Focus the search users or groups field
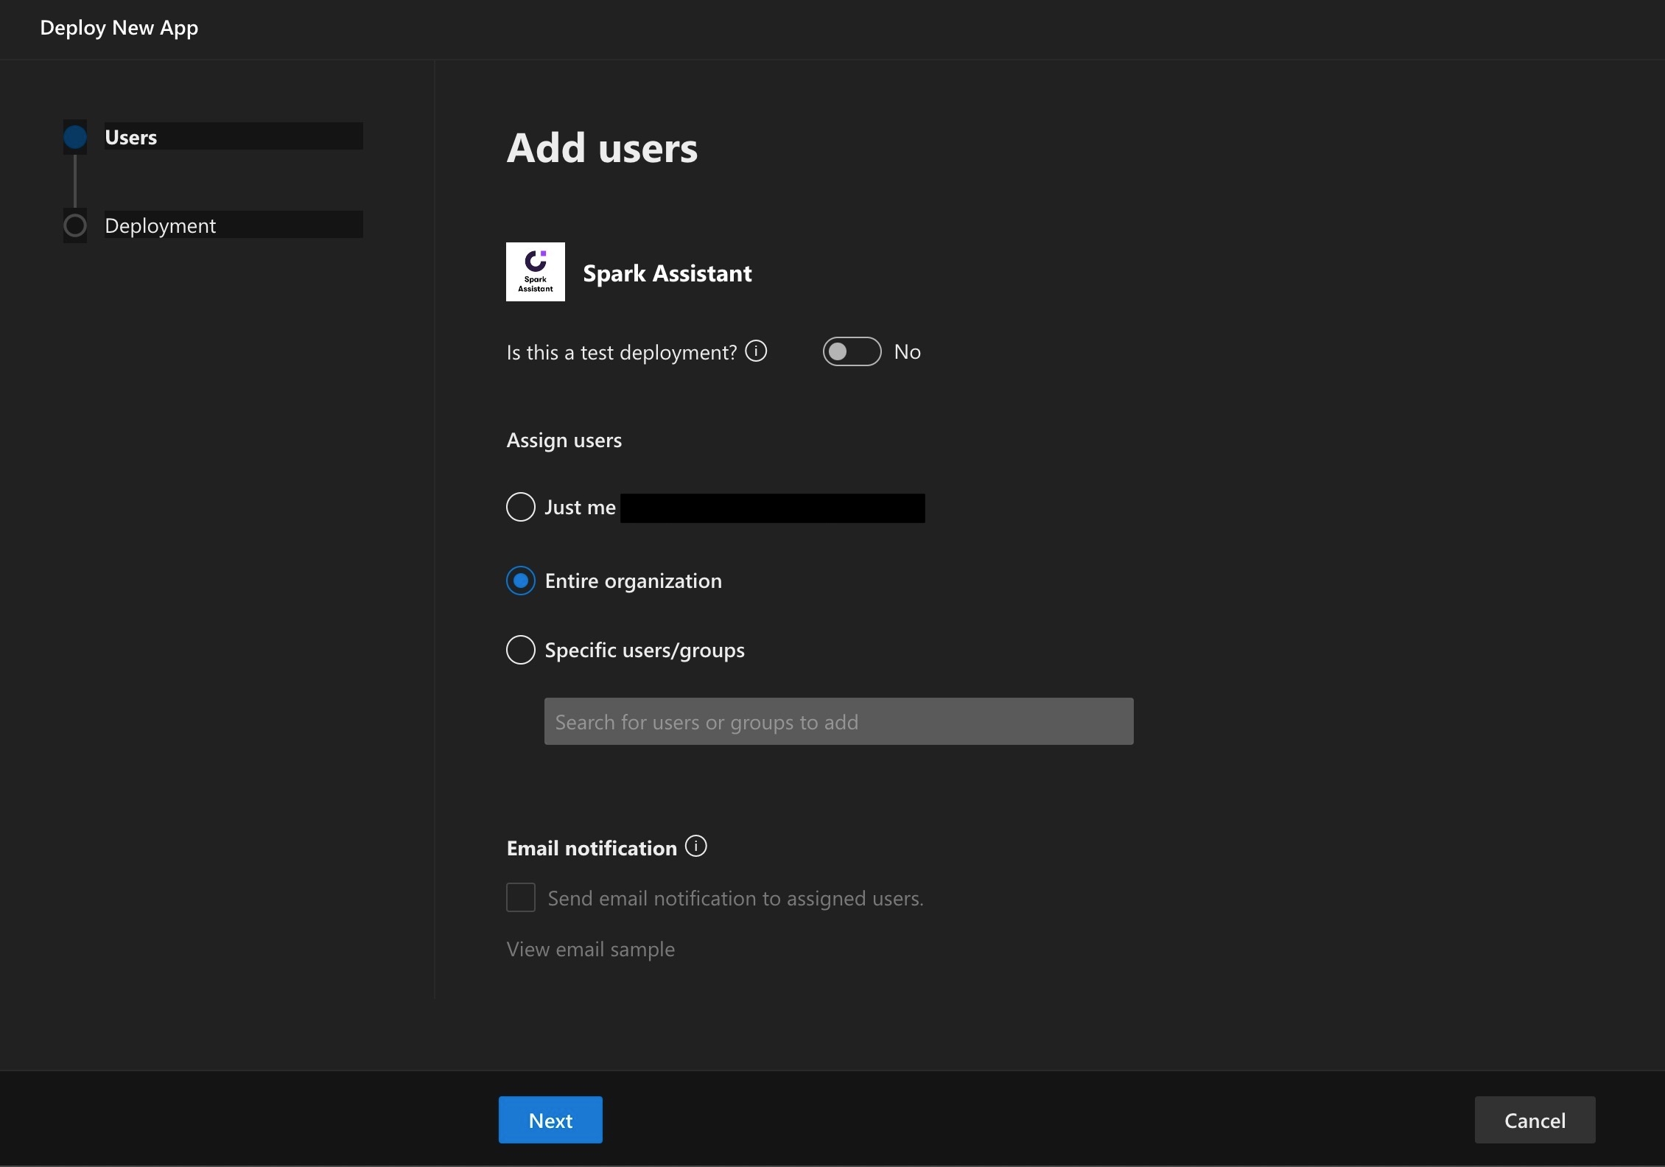 tap(838, 721)
